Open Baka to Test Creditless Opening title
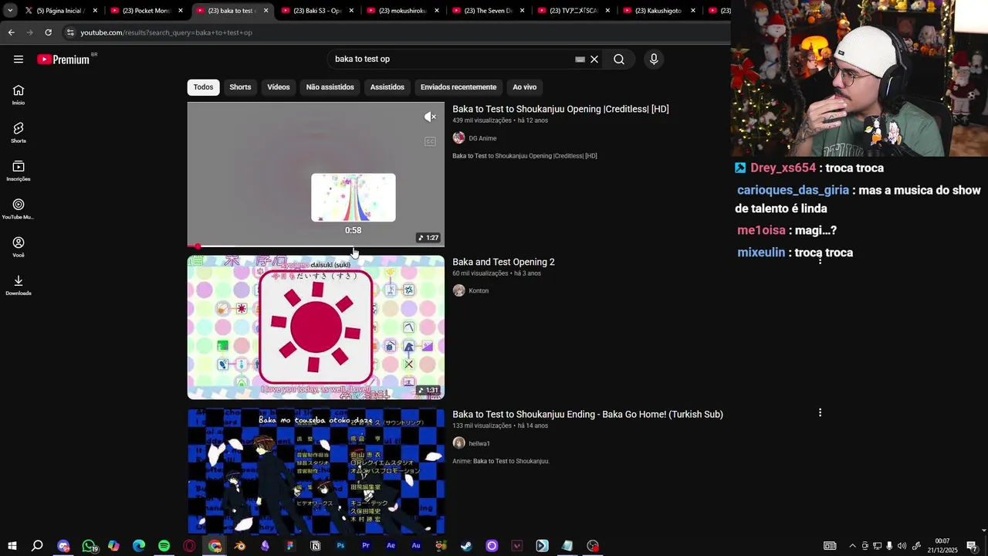 click(x=560, y=109)
